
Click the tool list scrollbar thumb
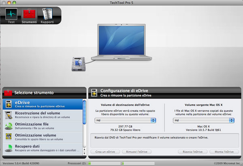click(85, 112)
